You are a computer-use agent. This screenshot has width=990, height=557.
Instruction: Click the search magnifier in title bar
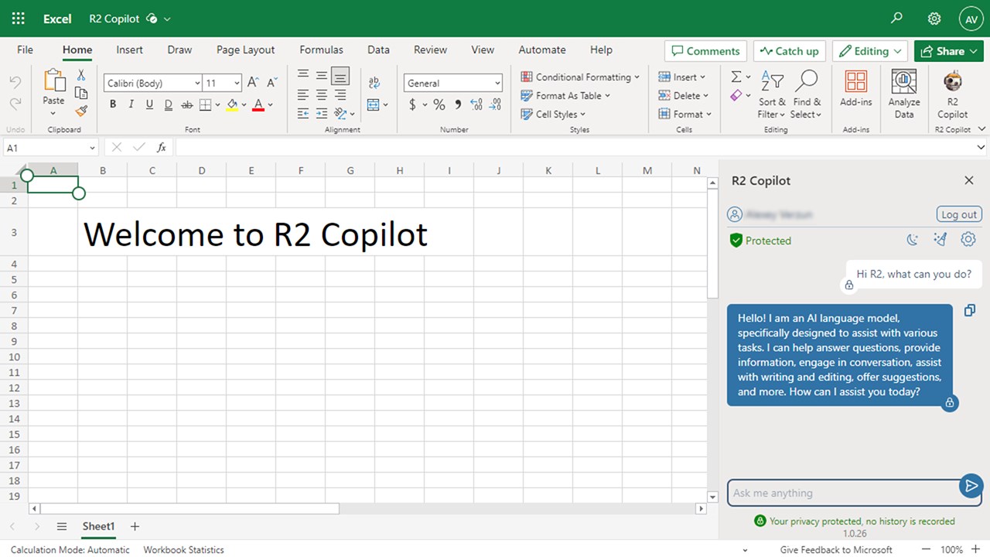click(897, 18)
